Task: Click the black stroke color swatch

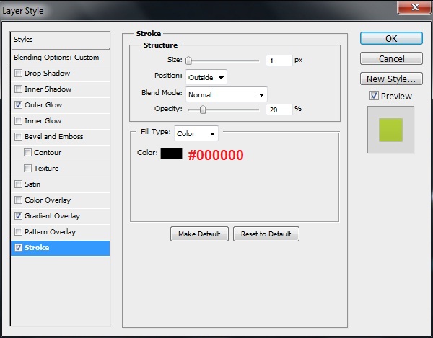Action: [172, 154]
